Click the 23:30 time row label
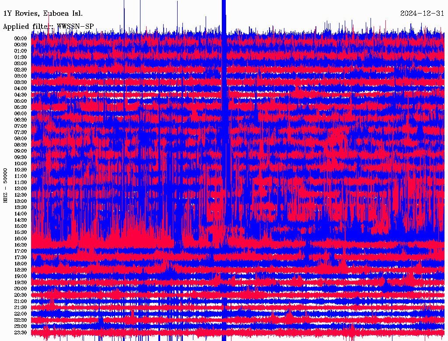Image resolution: width=448 pixels, height=341 pixels. pyautogui.click(x=21, y=333)
